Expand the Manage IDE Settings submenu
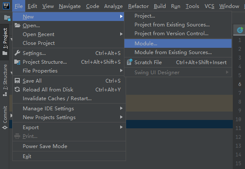The height and width of the screenshot is (169, 245). point(121,108)
